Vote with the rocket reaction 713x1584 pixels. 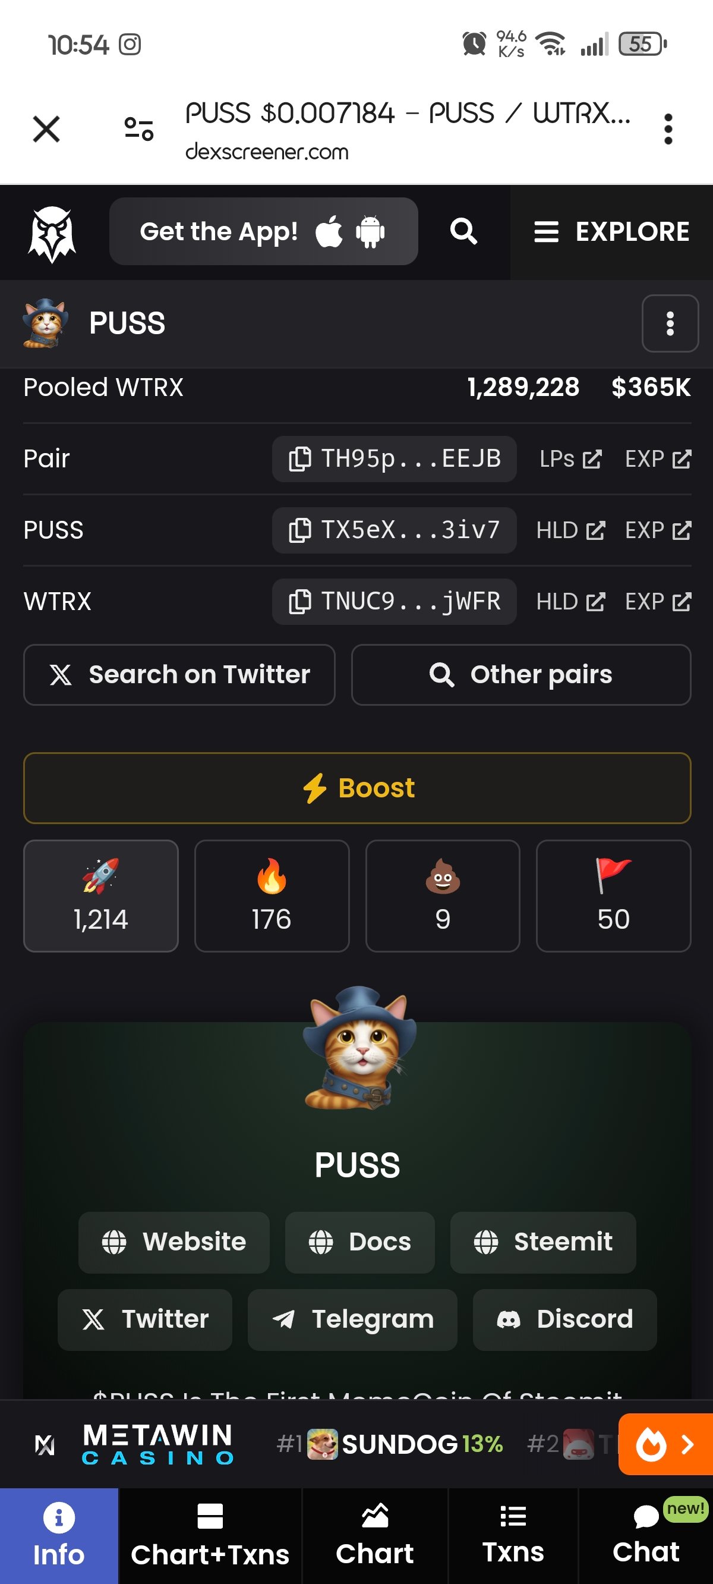point(101,896)
